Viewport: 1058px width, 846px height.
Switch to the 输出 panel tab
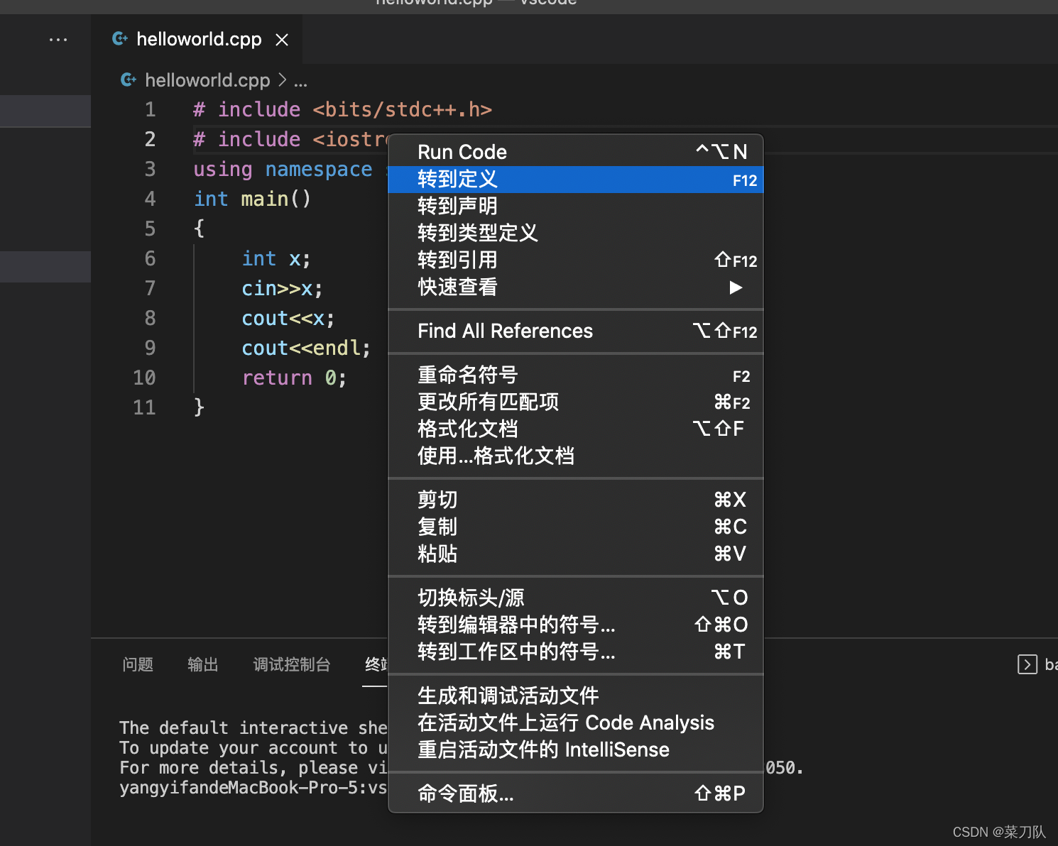click(203, 664)
